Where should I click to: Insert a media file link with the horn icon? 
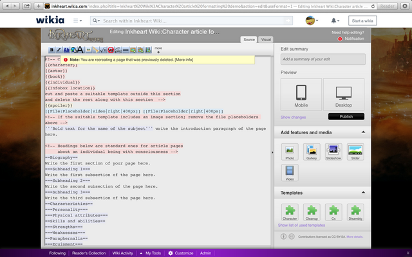click(96, 50)
